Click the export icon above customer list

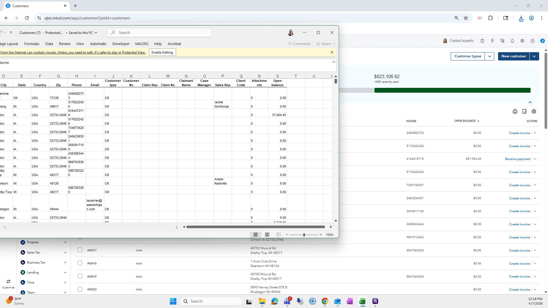pyautogui.click(x=524, y=112)
